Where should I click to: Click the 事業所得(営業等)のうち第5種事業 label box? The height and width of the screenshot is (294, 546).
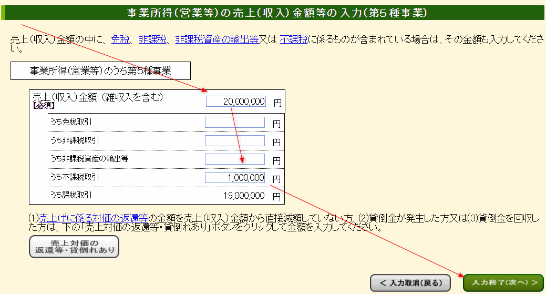click(x=100, y=71)
